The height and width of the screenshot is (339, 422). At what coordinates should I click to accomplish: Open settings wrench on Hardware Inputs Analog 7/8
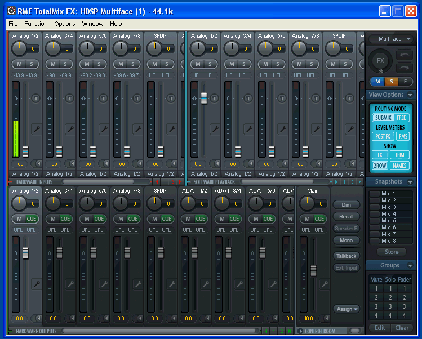point(138,129)
